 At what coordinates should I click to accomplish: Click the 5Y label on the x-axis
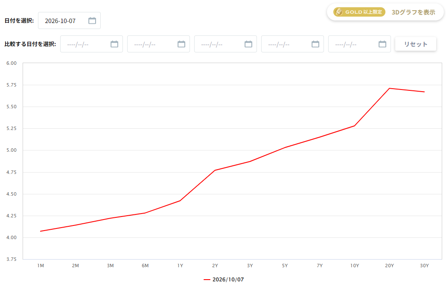click(285, 266)
